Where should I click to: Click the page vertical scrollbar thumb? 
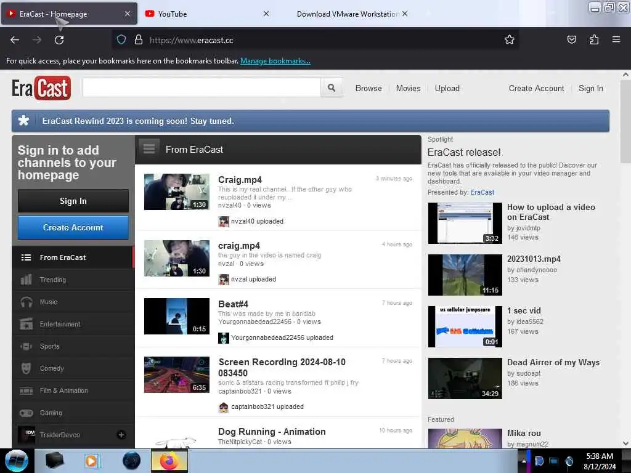pyautogui.click(x=625, y=122)
